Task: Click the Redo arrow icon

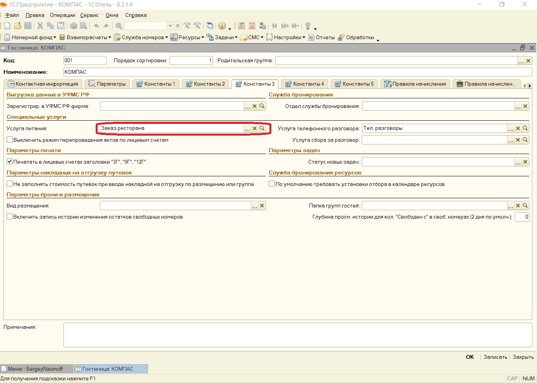Action: [106, 26]
